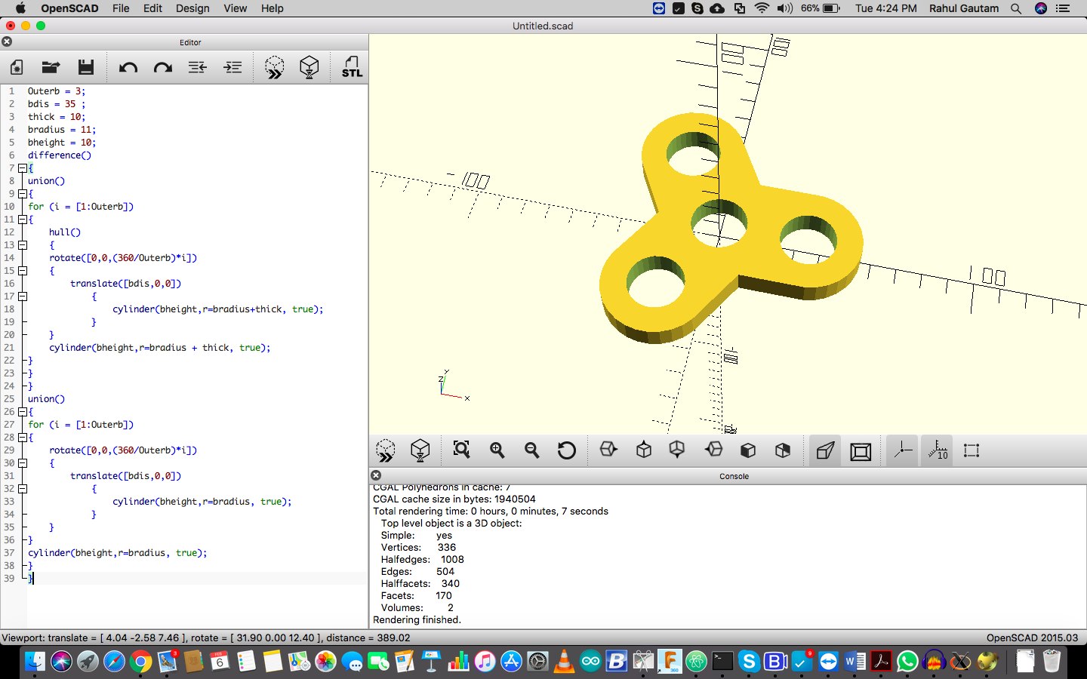Reset the 3D view rotation
Viewport: 1087px width, 679px height.
point(567,450)
